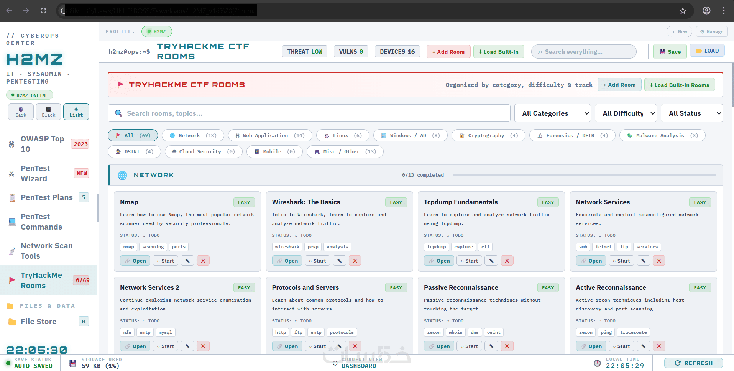Switch to Black theme
The height and width of the screenshot is (371, 734).
coord(48,112)
